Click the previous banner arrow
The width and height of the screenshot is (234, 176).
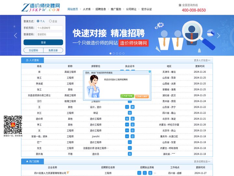point(16,36)
